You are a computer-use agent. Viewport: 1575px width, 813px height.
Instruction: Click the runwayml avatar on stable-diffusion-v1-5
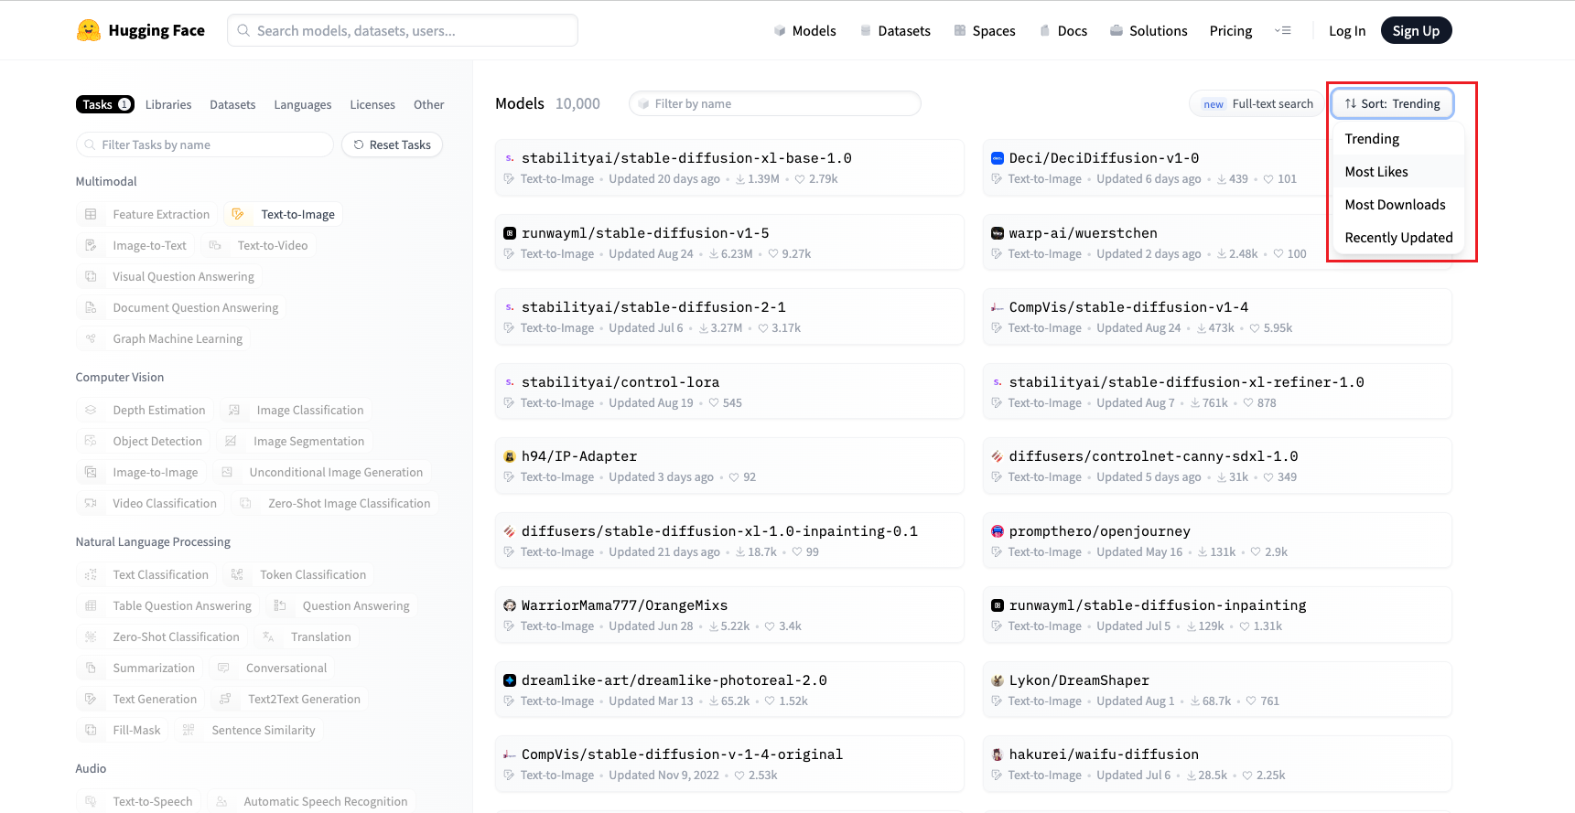510,233
